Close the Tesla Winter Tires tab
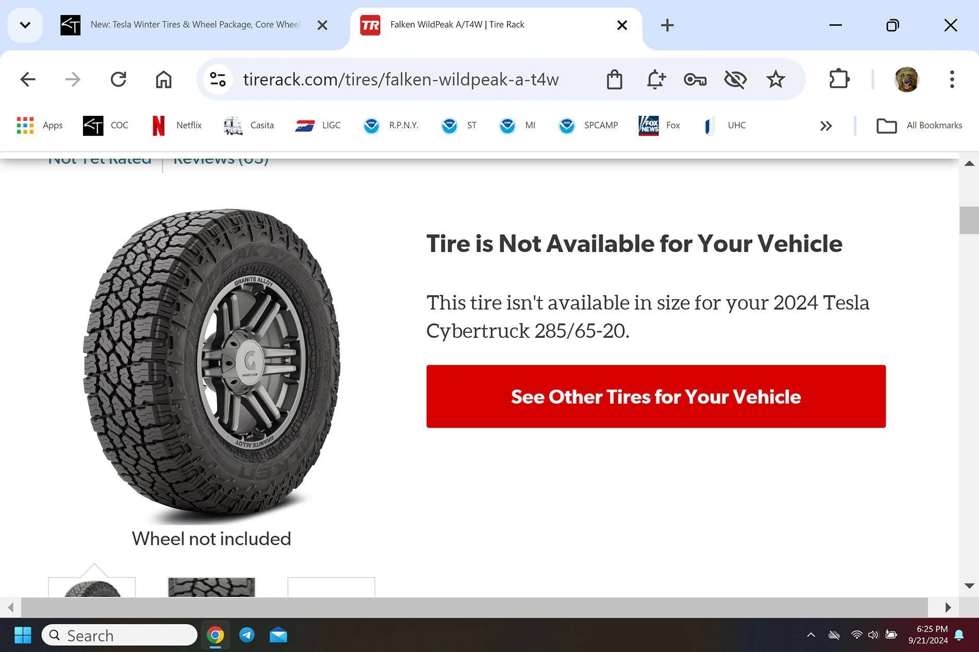This screenshot has width=979, height=652. (x=323, y=25)
